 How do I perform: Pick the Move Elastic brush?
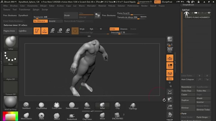pyautogui.click(x=26, y=116)
